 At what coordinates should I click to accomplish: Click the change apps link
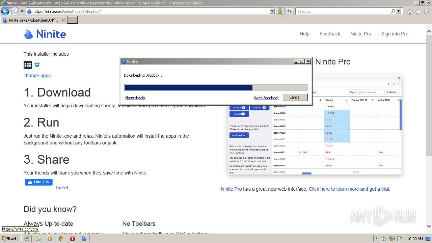pyautogui.click(x=37, y=76)
